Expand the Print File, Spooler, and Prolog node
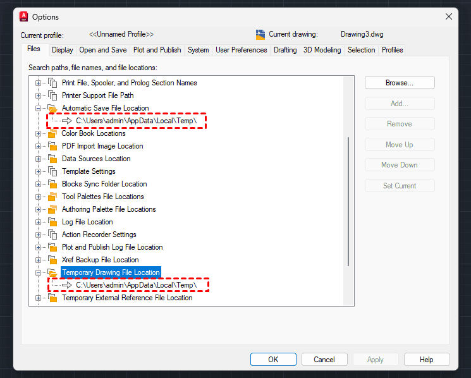Image resolution: width=471 pixels, height=378 pixels. click(39, 83)
